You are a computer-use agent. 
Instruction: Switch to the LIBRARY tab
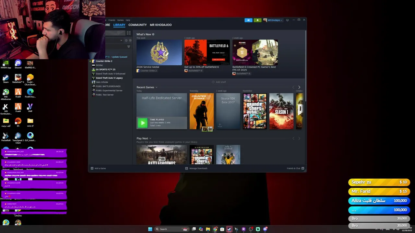click(x=119, y=25)
